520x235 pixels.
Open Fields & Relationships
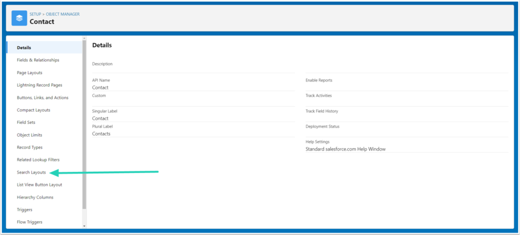coord(38,60)
